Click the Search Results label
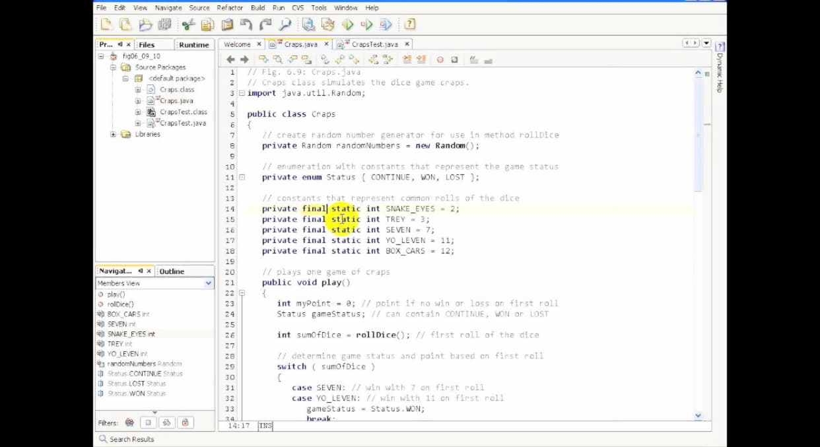Viewport: 820px width, 447px height. [131, 439]
